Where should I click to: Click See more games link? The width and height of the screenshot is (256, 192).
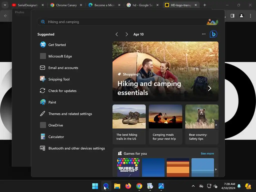click(207, 153)
